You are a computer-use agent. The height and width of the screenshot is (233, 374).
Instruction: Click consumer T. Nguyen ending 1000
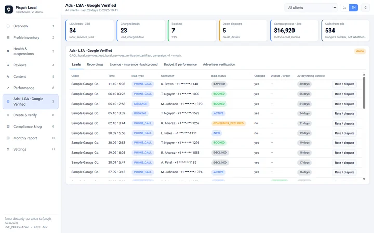(180, 94)
